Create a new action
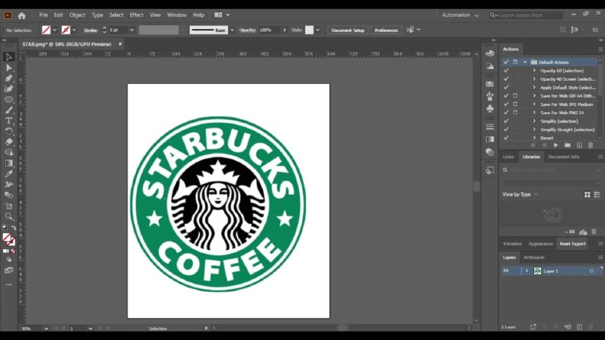Screen dimensions: 605x340 coord(579,146)
